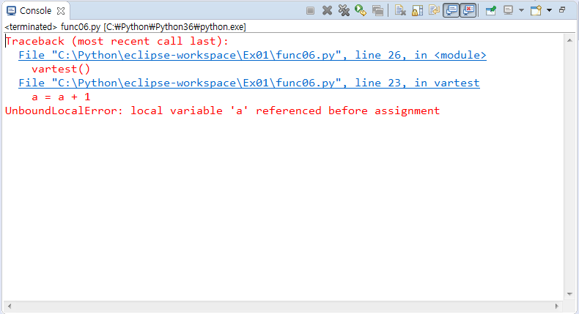
Task: Click the Clear Console icon
Action: [400, 10]
